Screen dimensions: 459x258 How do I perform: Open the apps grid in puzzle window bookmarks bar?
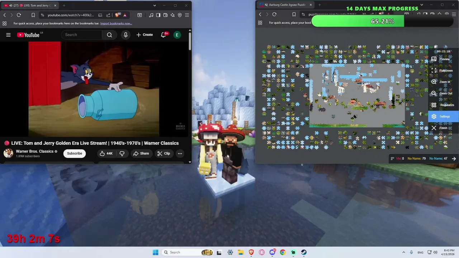coord(260,23)
